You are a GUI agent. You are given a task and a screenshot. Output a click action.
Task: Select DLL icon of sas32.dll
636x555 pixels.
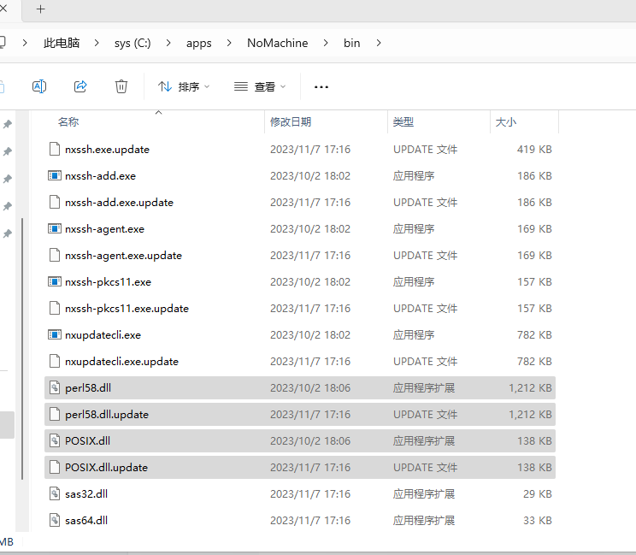(55, 493)
